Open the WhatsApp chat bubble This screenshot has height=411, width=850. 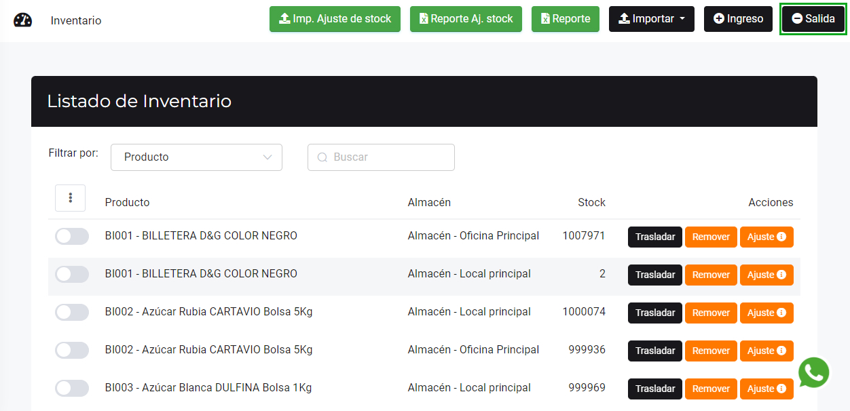[x=813, y=372]
